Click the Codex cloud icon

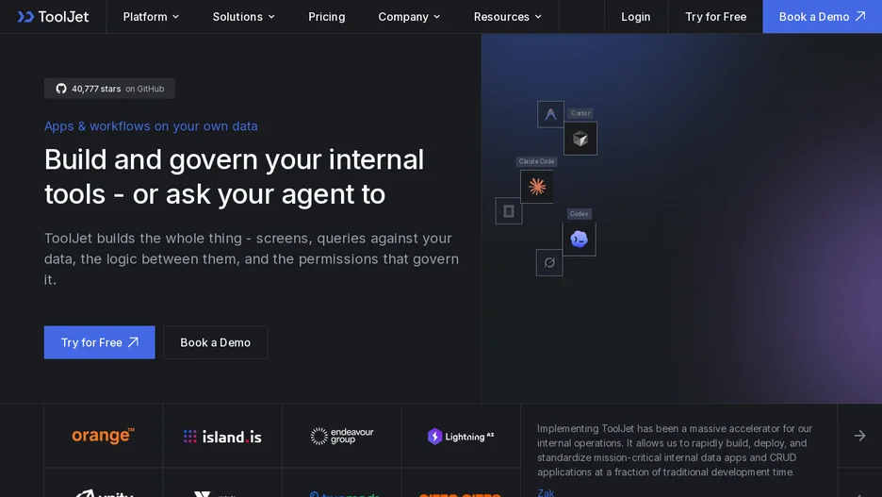tap(579, 240)
